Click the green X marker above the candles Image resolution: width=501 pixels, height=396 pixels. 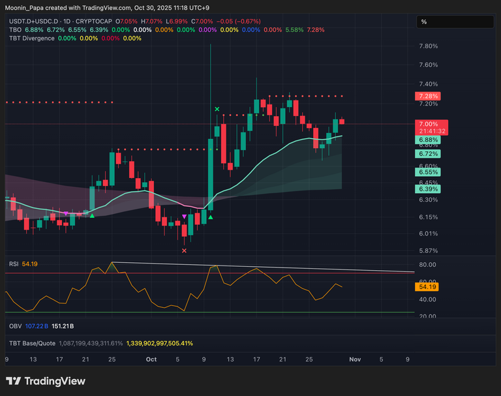point(217,109)
